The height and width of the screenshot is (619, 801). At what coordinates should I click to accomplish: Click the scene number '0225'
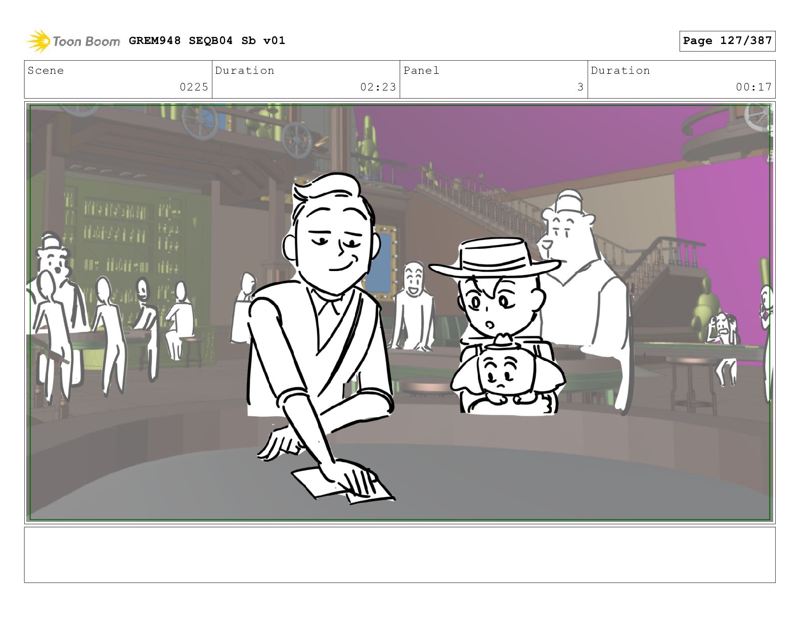(x=194, y=87)
